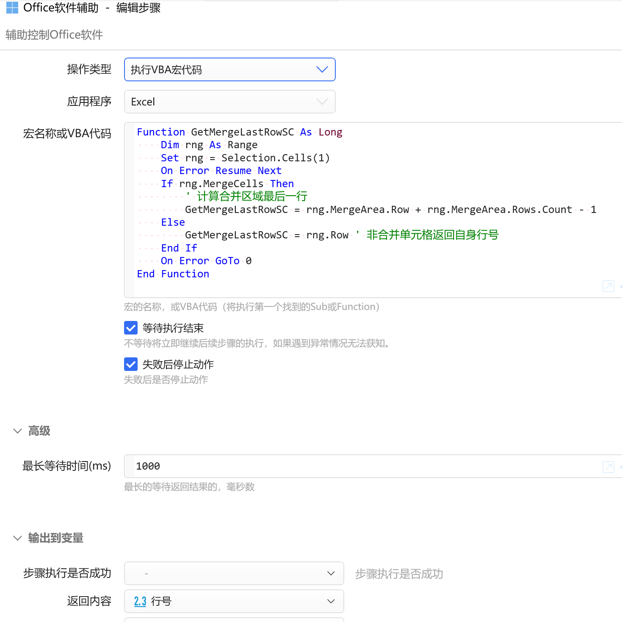Click expand icon in 最长等待时间 field
This screenshot has height=622, width=622.
tap(608, 467)
